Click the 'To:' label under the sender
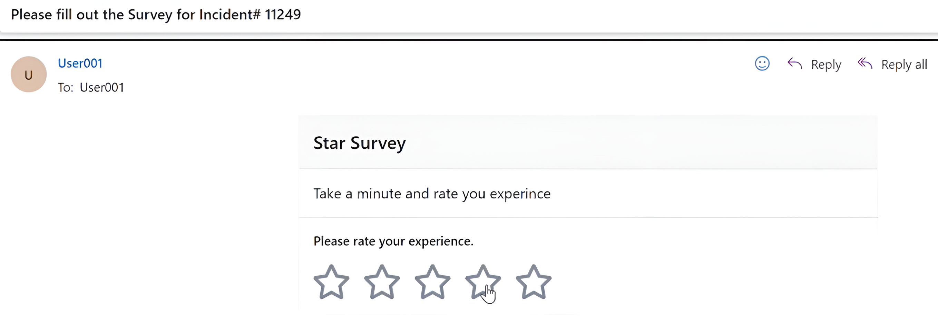Viewport: 938px width, 325px height. (66, 88)
